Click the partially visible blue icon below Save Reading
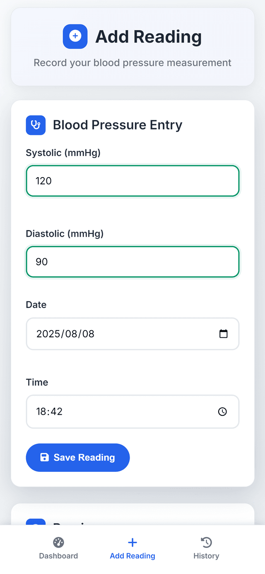 (x=36, y=523)
